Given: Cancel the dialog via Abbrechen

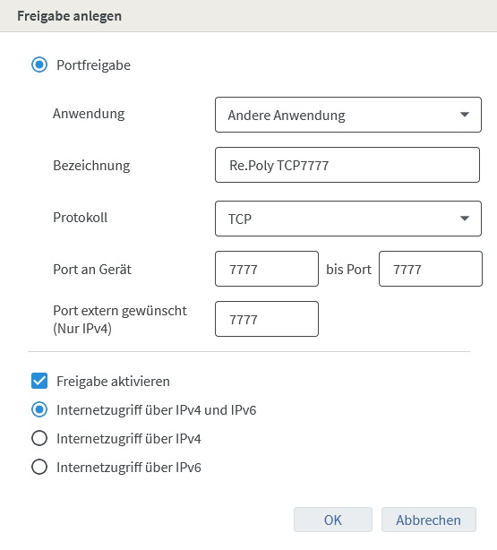Looking at the screenshot, I should coord(429,520).
